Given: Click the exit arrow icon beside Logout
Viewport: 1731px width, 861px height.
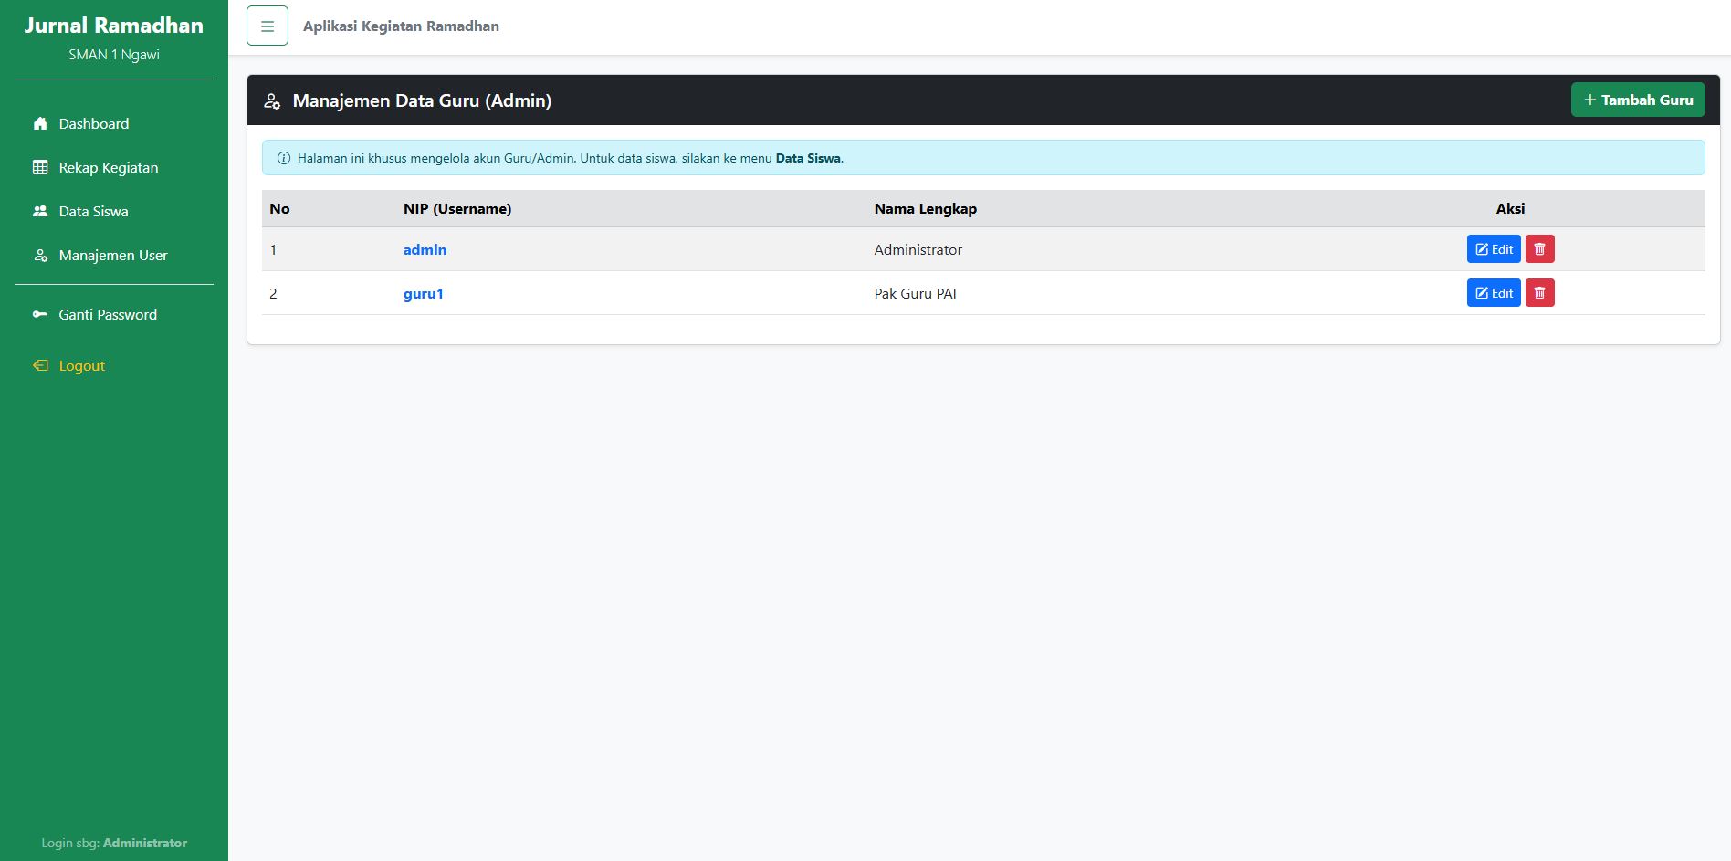Looking at the screenshot, I should coord(40,366).
